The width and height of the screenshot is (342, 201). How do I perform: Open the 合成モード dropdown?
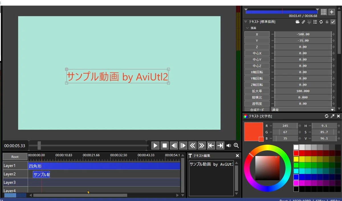point(303,110)
